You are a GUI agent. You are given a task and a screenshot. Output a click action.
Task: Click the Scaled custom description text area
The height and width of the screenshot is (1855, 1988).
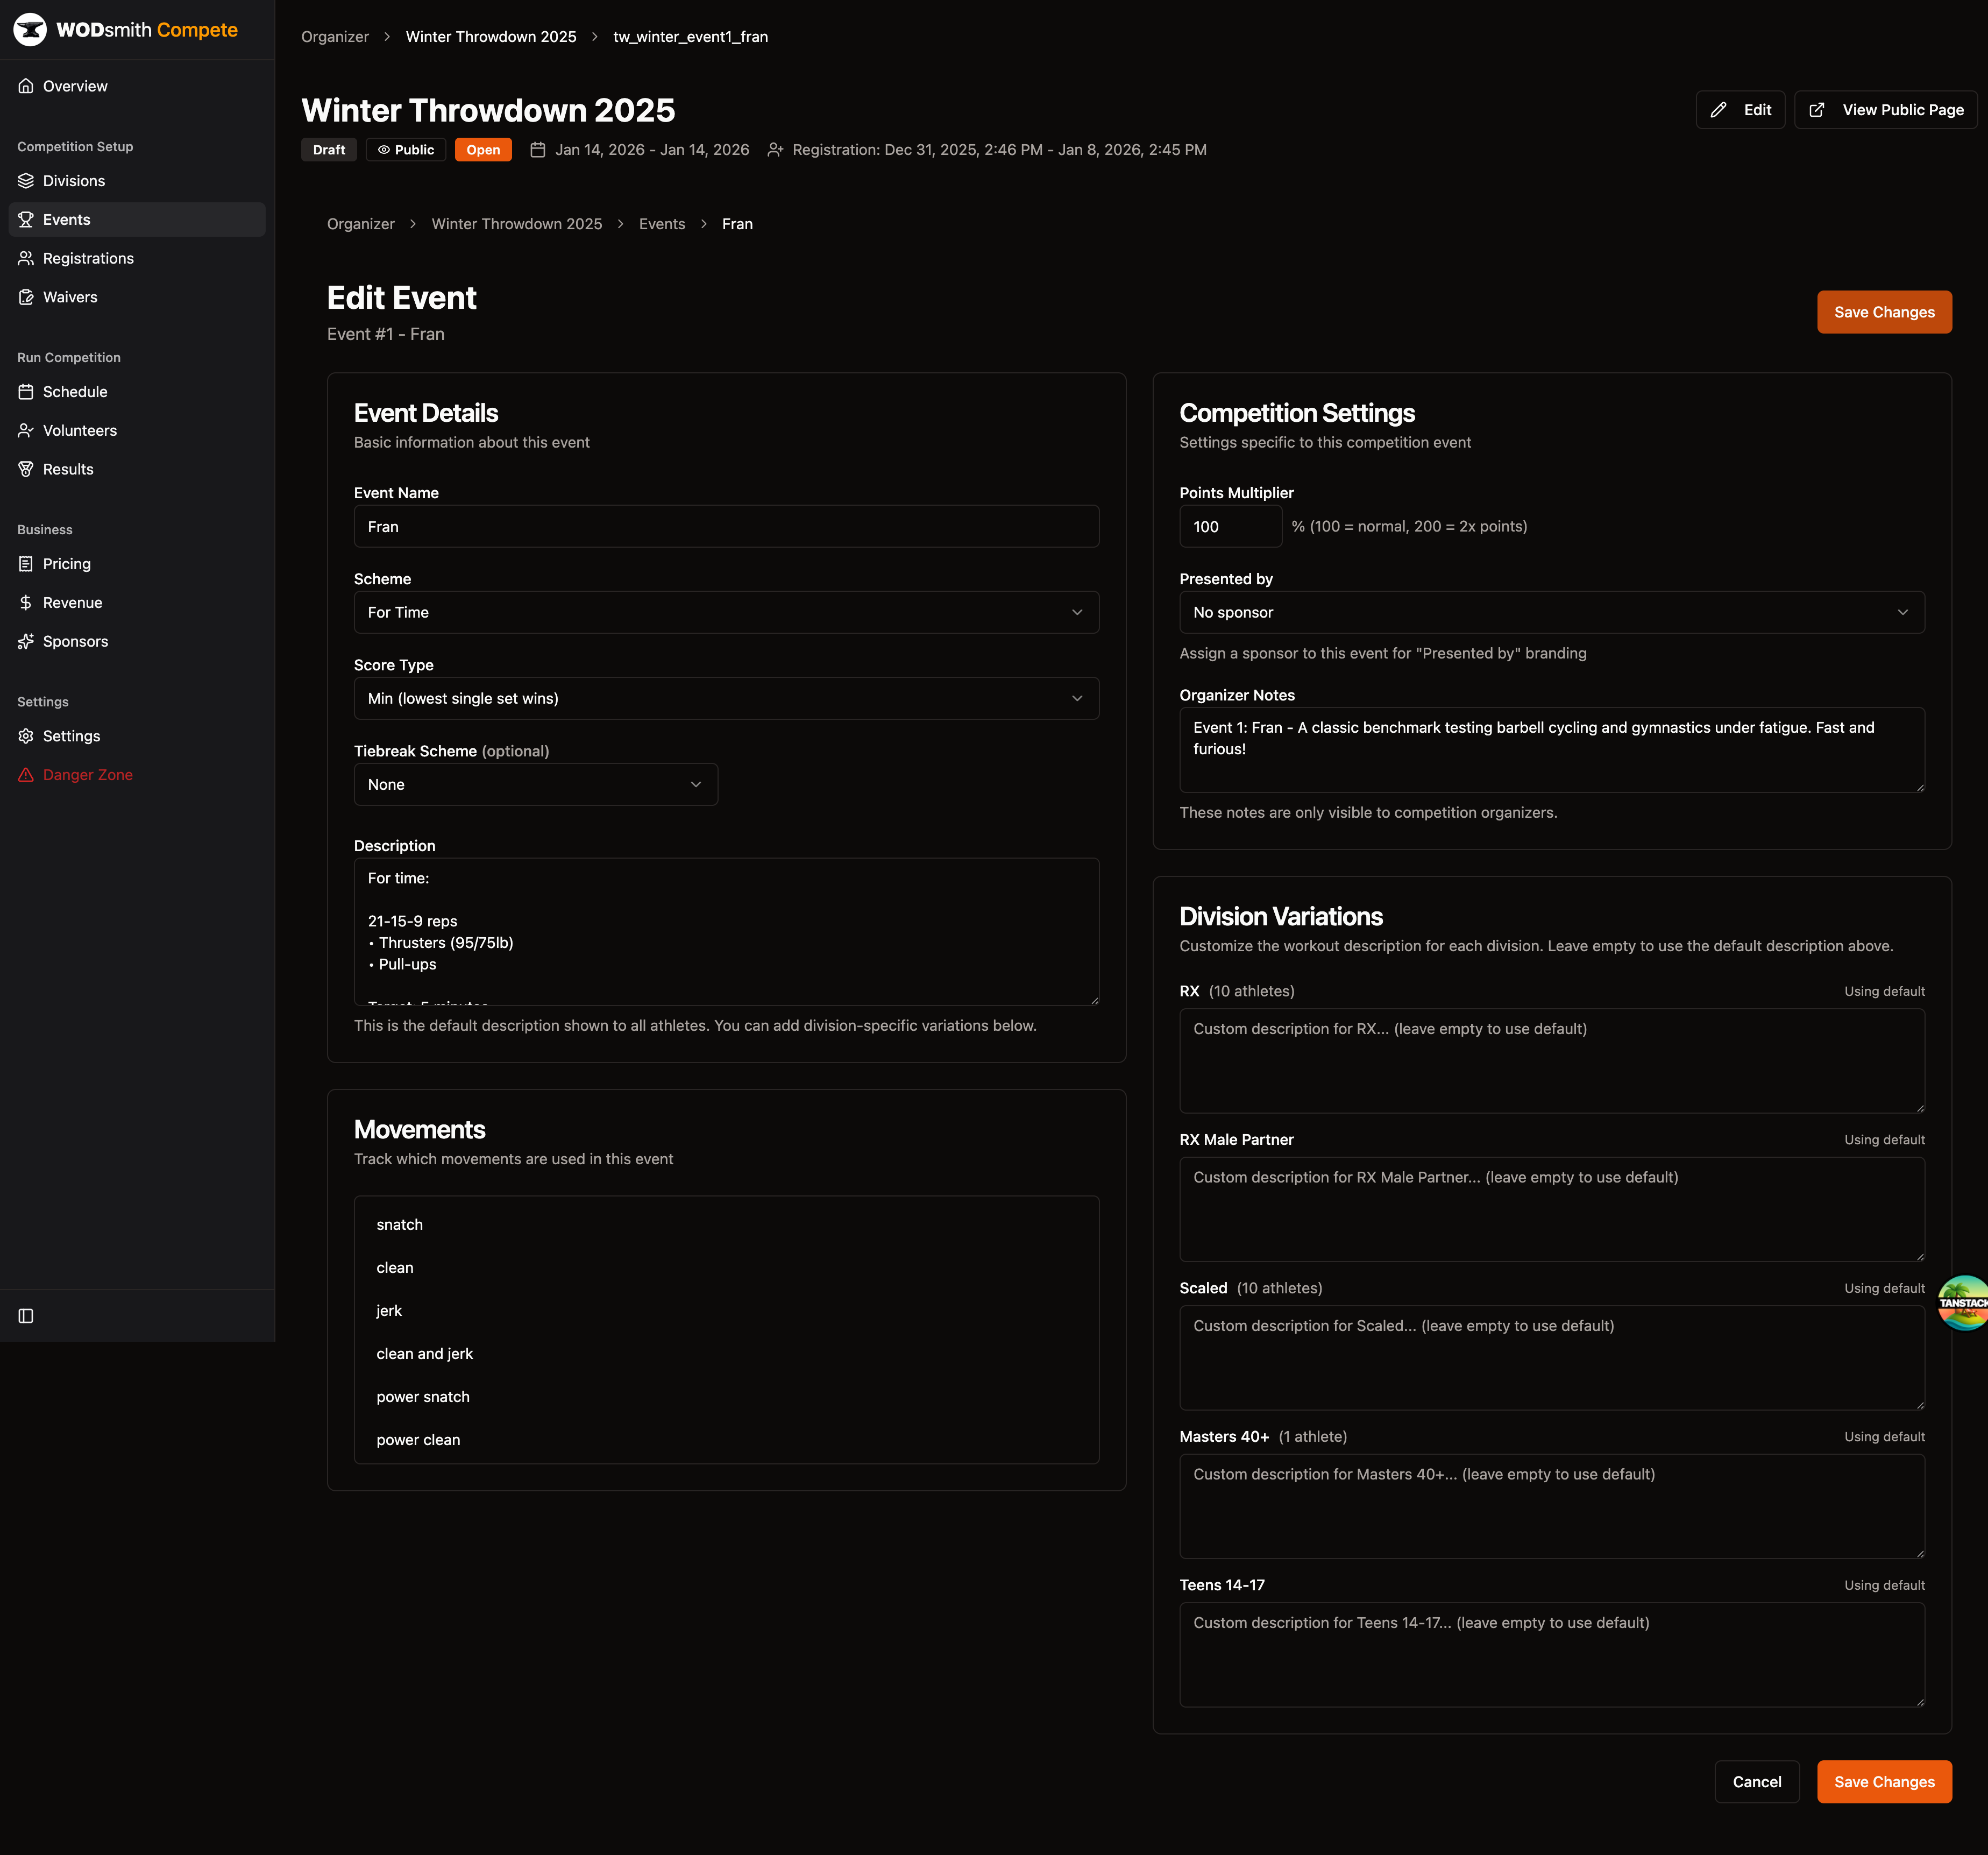click(1552, 1358)
